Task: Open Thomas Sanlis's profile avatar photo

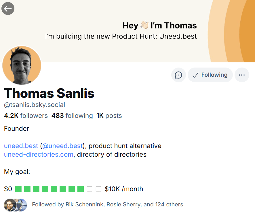Action: (22, 65)
